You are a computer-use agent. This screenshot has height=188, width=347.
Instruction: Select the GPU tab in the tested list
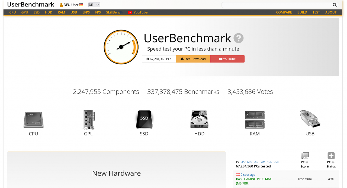tap(249, 162)
